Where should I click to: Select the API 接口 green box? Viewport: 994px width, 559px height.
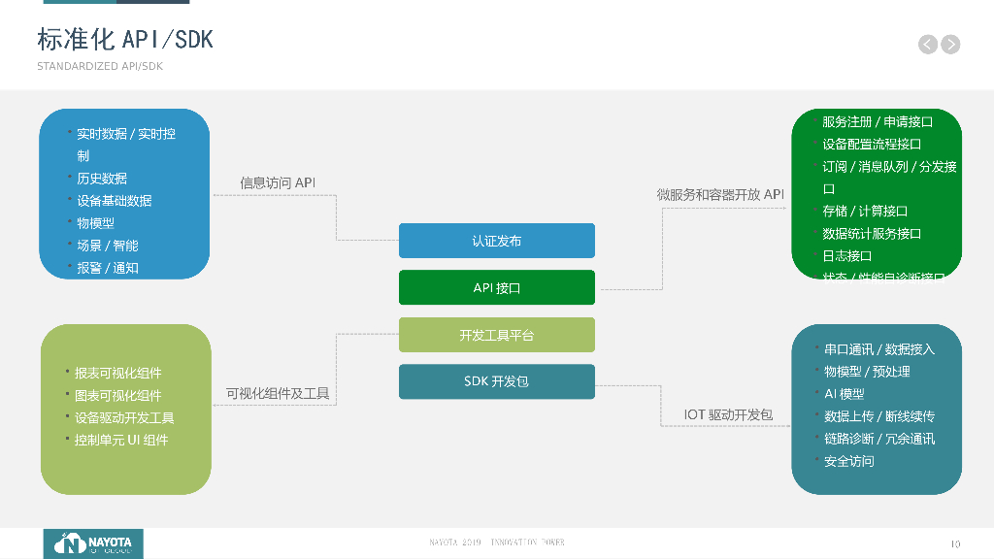[x=496, y=287]
